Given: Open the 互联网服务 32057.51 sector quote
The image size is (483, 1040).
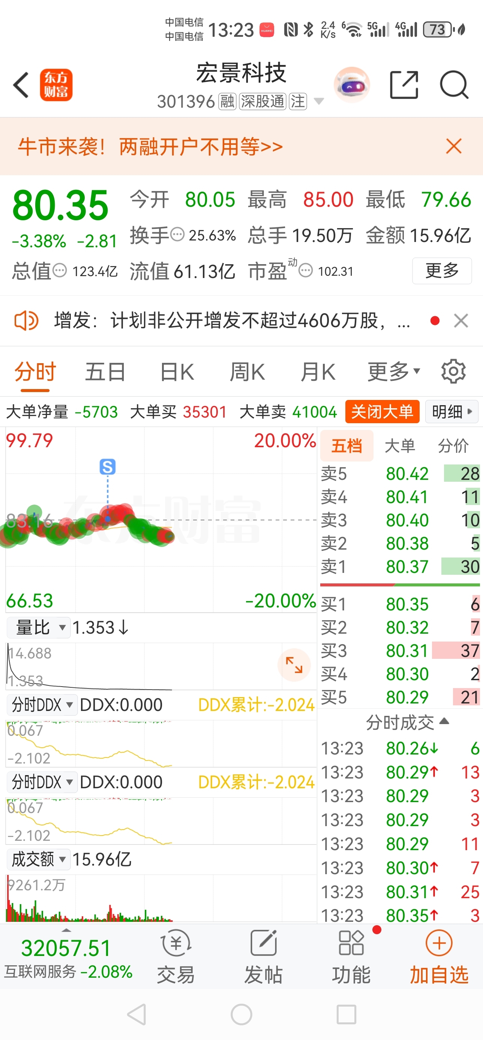Looking at the screenshot, I should tap(68, 957).
